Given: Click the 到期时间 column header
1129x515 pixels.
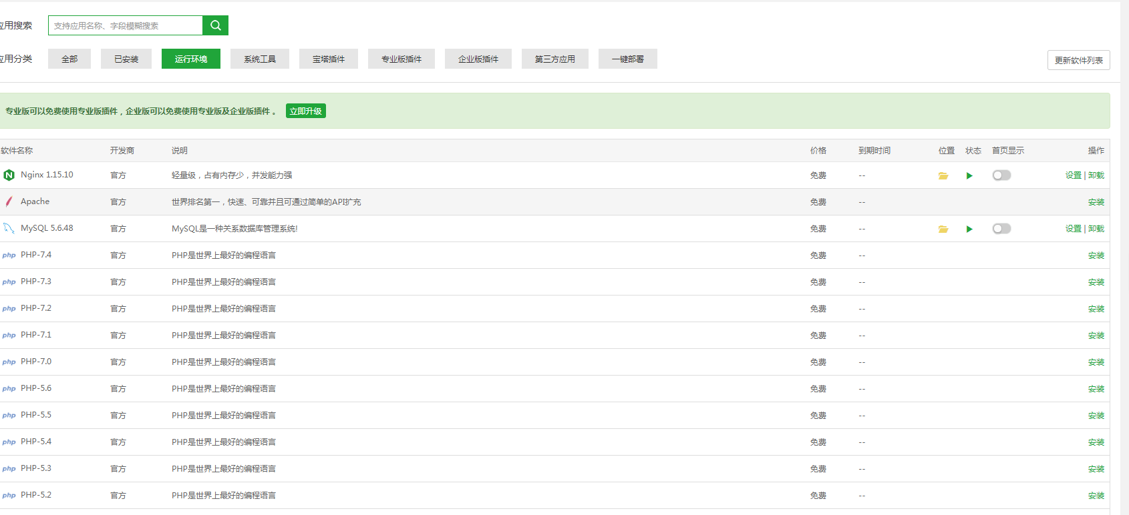Looking at the screenshot, I should 874,150.
